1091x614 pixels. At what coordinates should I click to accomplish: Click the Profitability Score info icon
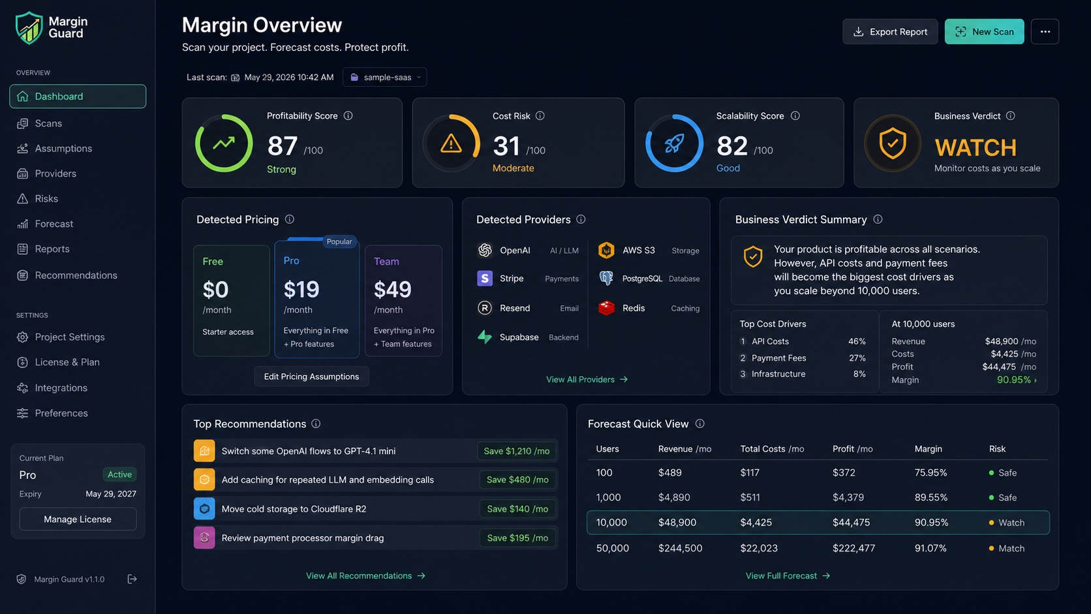(x=348, y=115)
